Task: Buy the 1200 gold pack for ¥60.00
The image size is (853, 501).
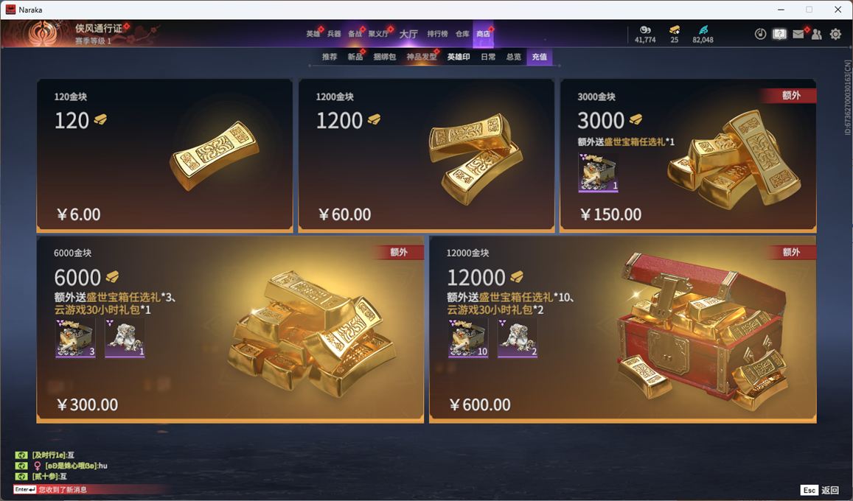Action: click(426, 155)
